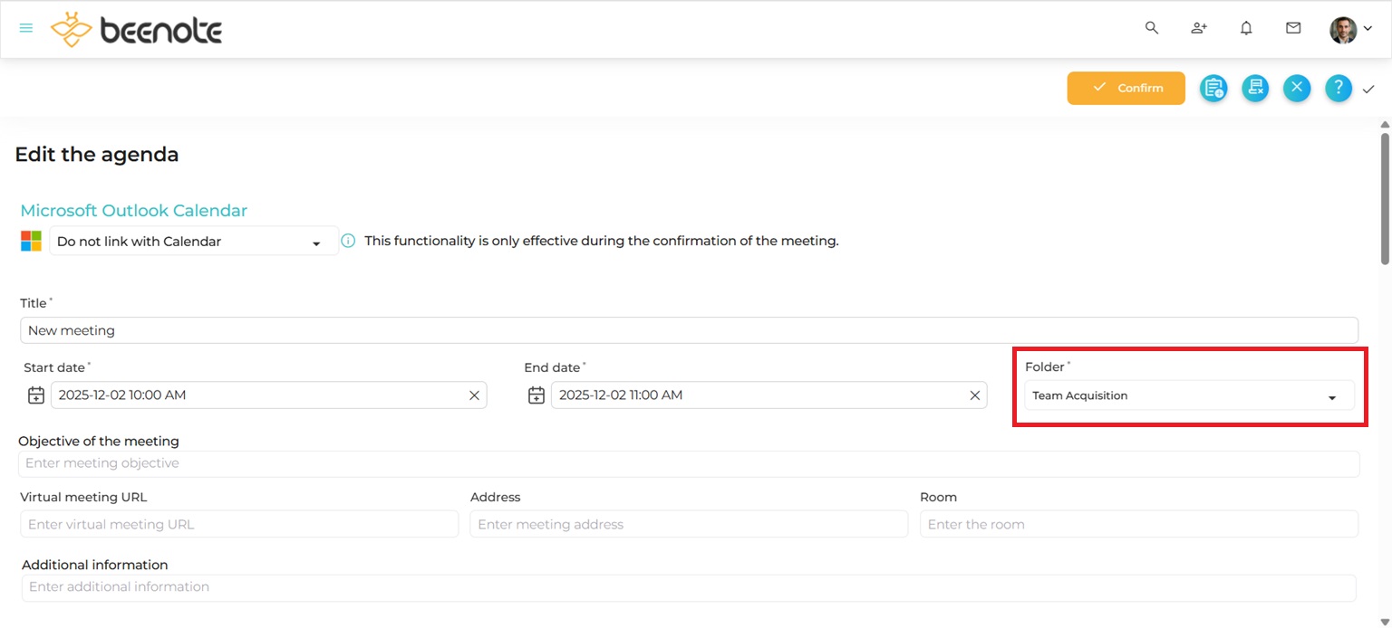Click the clipboard-plus agenda icon
Viewport: 1392px width, 628px height.
tap(1213, 88)
